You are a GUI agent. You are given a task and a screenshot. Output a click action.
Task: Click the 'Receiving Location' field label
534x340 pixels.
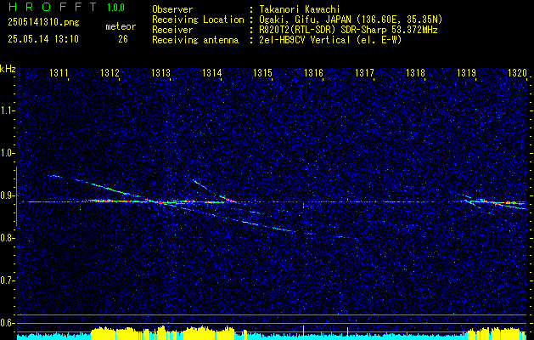point(198,20)
